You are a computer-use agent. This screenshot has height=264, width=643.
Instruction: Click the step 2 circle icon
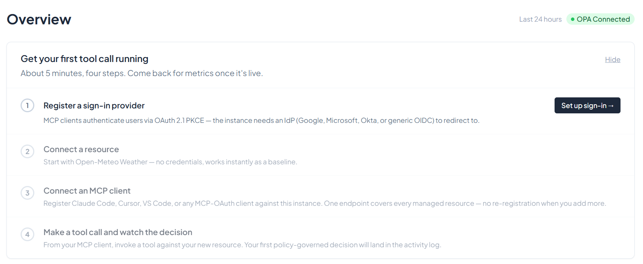[27, 151]
